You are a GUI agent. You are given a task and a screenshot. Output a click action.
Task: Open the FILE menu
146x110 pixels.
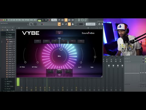9,20
